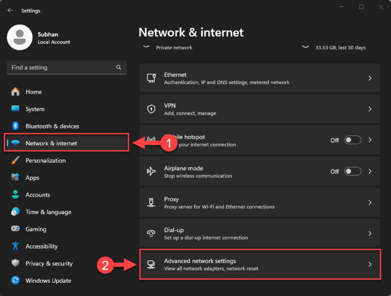Toggle the Airplane mode switch

click(x=353, y=172)
